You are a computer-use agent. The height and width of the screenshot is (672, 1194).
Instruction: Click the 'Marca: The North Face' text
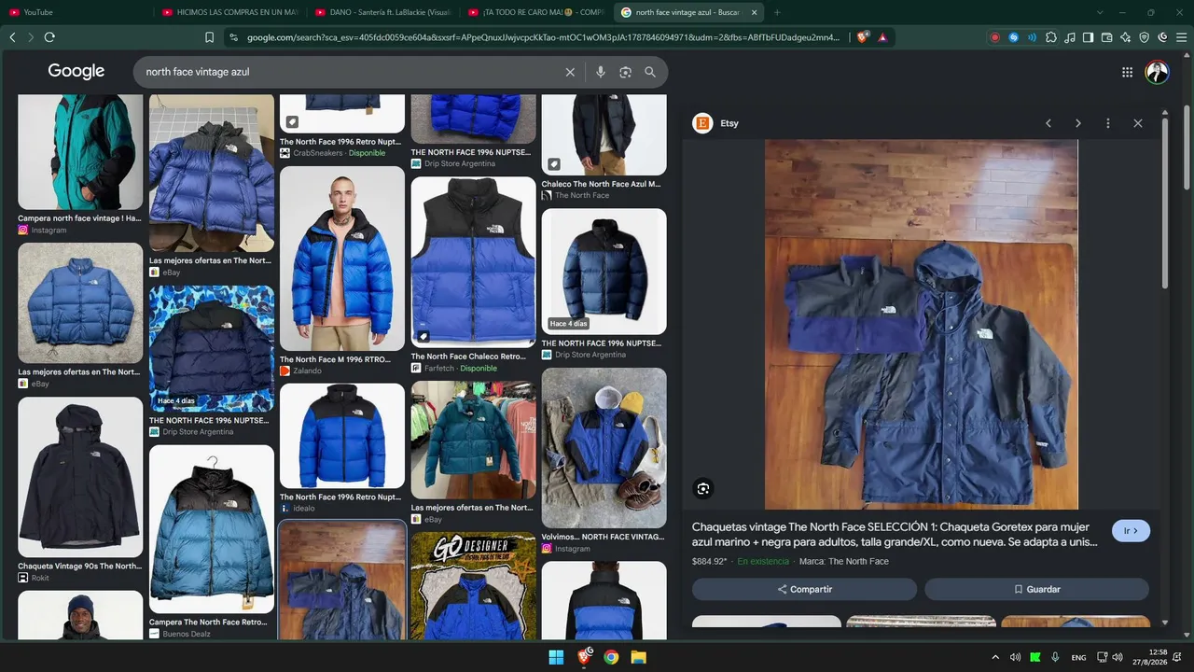pyautogui.click(x=844, y=562)
